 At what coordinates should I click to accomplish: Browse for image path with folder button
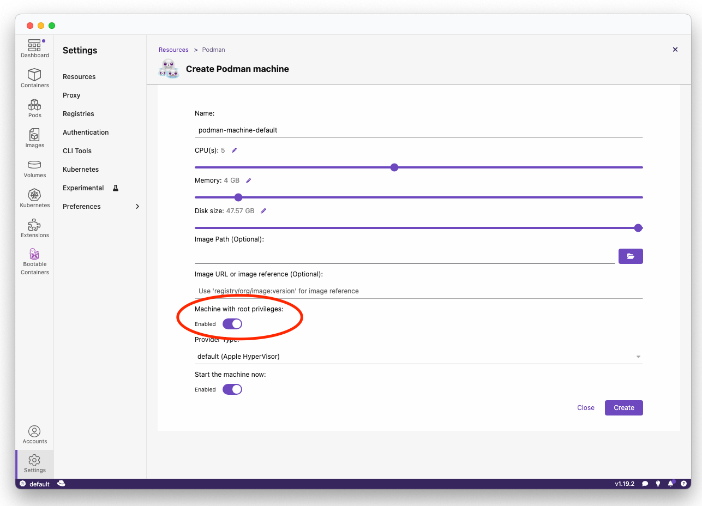(631, 256)
